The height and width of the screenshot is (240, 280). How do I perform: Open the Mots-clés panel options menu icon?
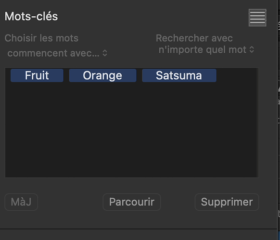(x=257, y=18)
